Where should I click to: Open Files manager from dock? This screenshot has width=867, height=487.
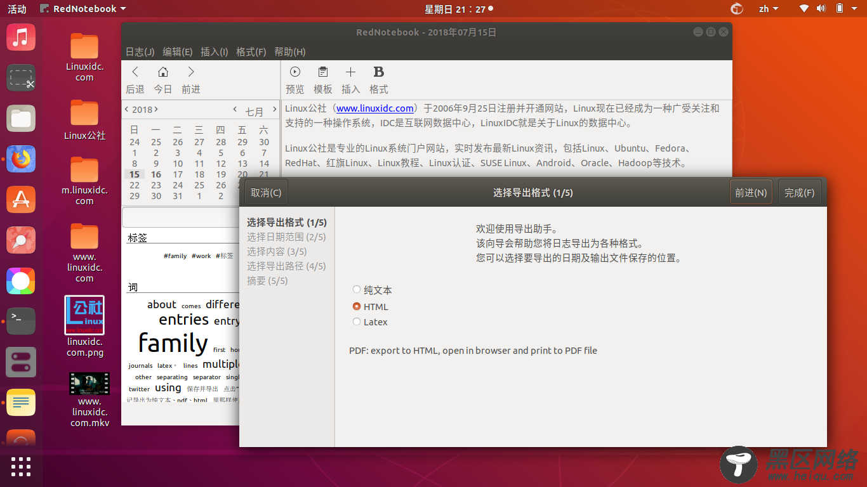[x=21, y=118]
